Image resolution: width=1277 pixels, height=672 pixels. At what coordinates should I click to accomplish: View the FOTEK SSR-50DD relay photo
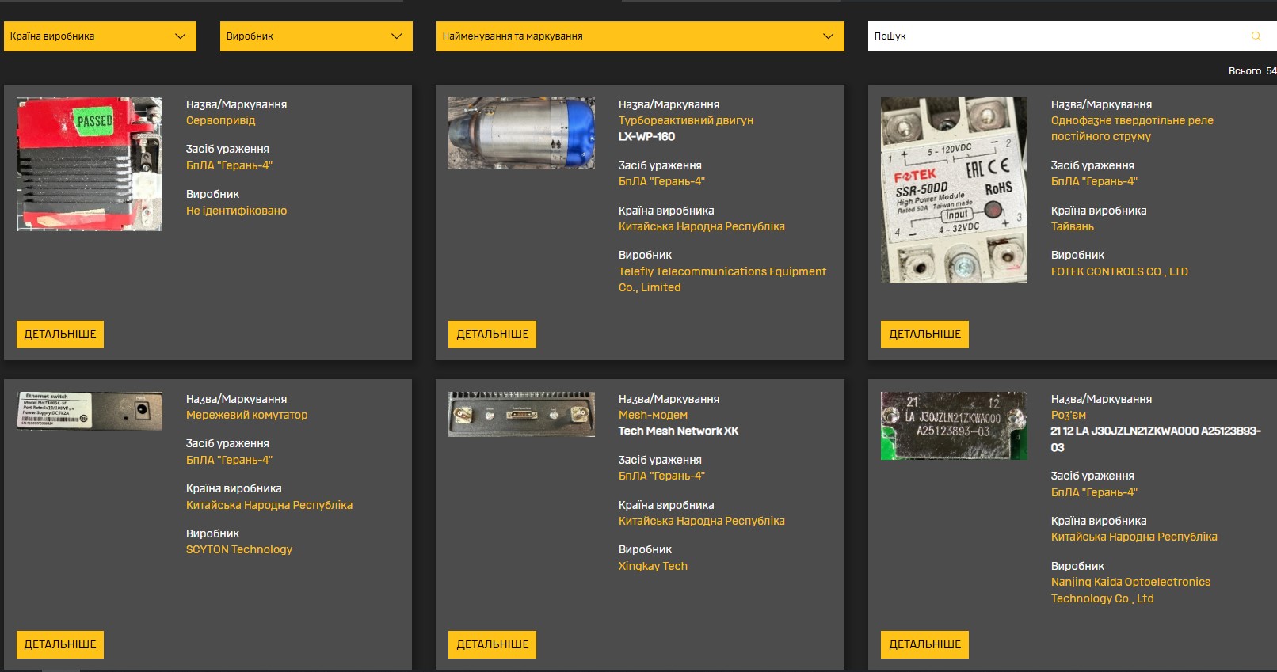point(954,190)
